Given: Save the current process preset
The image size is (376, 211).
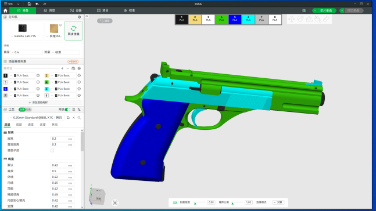Looking at the screenshot, I should tap(68, 118).
